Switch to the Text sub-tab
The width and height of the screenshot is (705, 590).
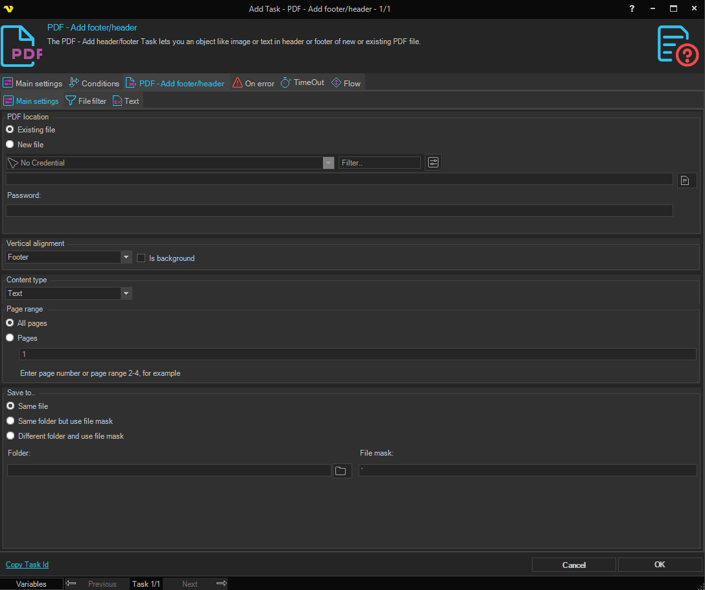click(126, 101)
